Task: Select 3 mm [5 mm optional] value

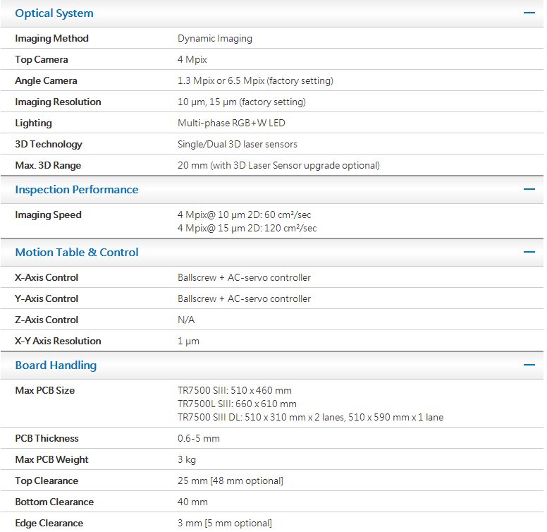Action: click(225, 524)
